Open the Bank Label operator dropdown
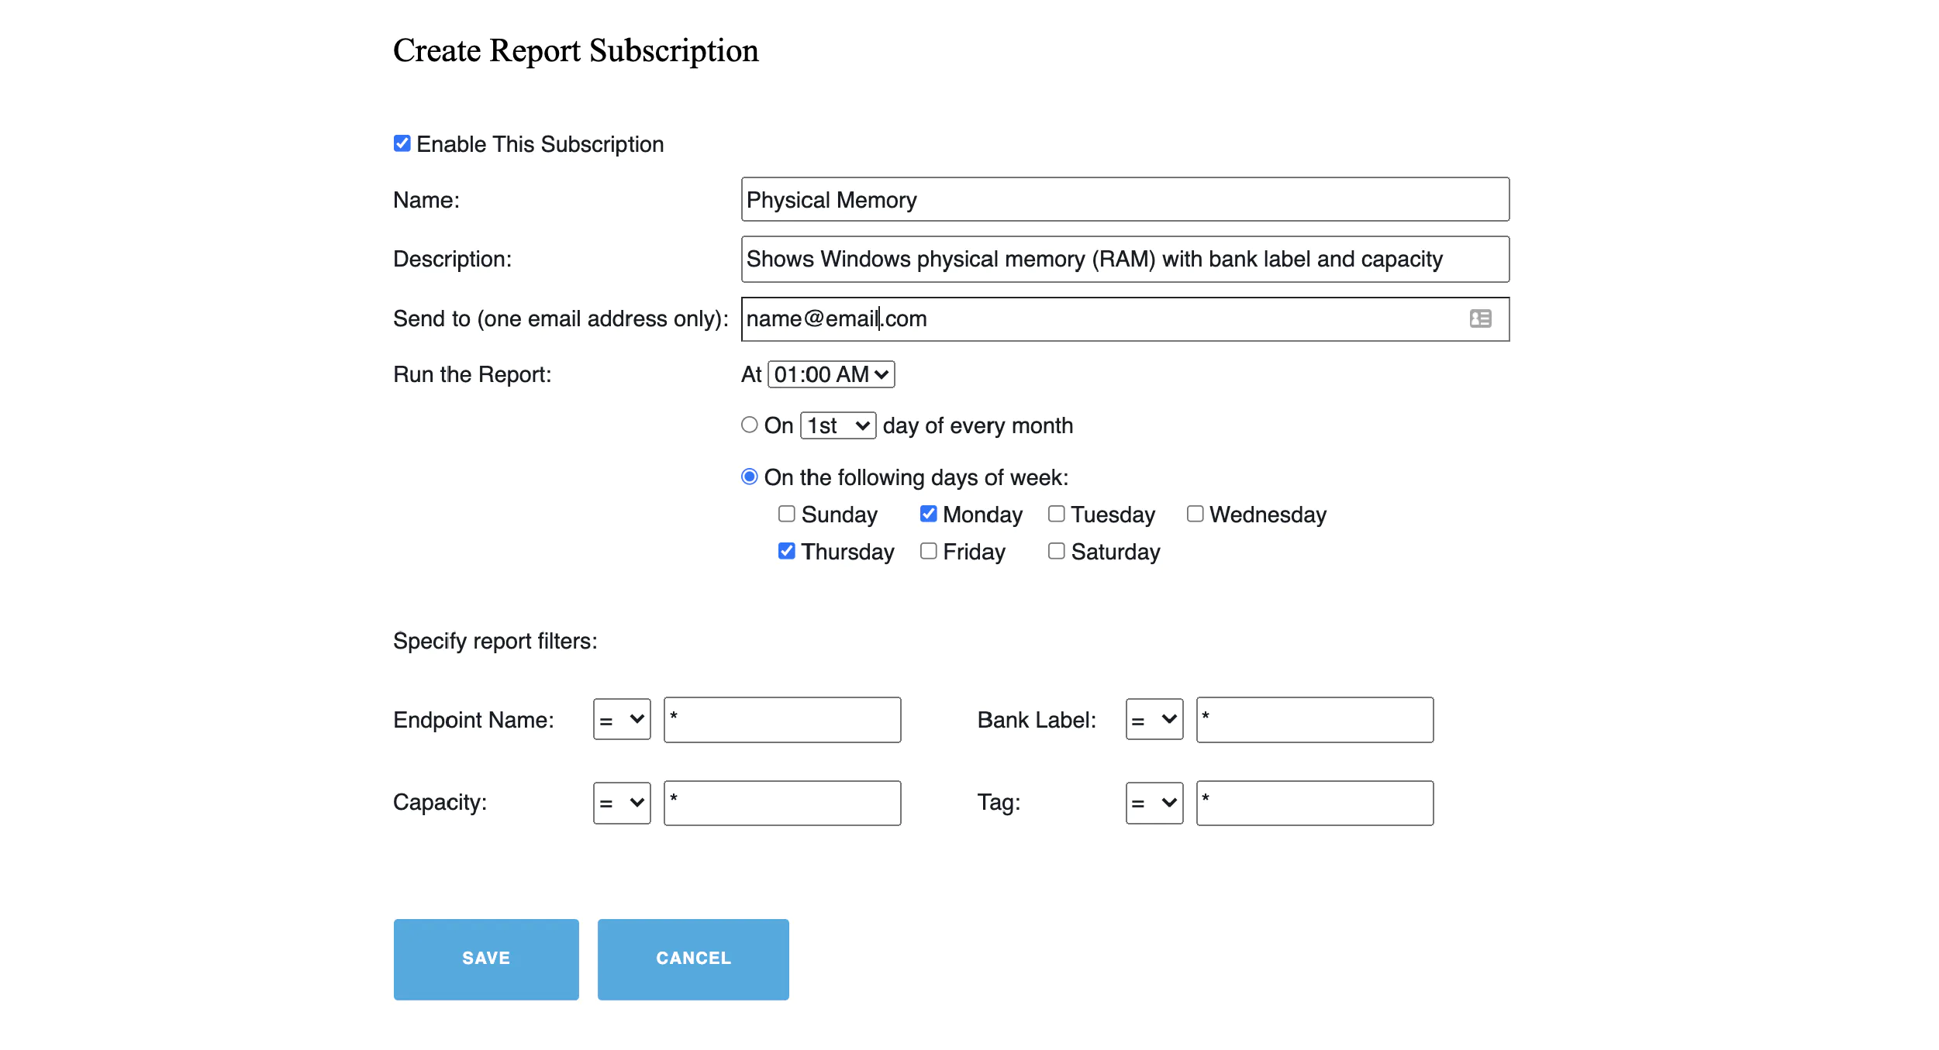This screenshot has width=1939, height=1050. (1154, 720)
